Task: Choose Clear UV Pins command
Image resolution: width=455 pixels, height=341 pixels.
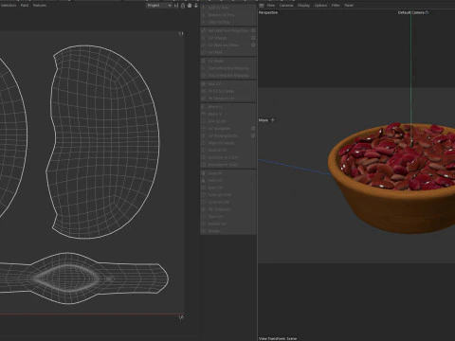Action: click(228, 22)
